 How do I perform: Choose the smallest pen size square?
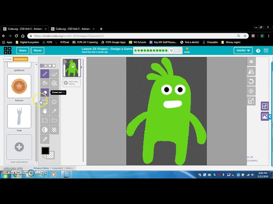[x=42, y=66]
